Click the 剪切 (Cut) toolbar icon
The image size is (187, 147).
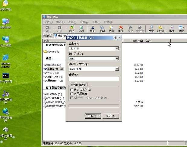pos(93,28)
